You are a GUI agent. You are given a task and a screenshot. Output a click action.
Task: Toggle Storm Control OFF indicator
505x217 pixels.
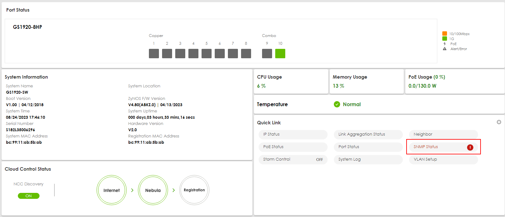319,160
